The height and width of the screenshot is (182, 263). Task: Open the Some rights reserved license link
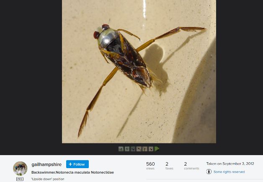229,172
